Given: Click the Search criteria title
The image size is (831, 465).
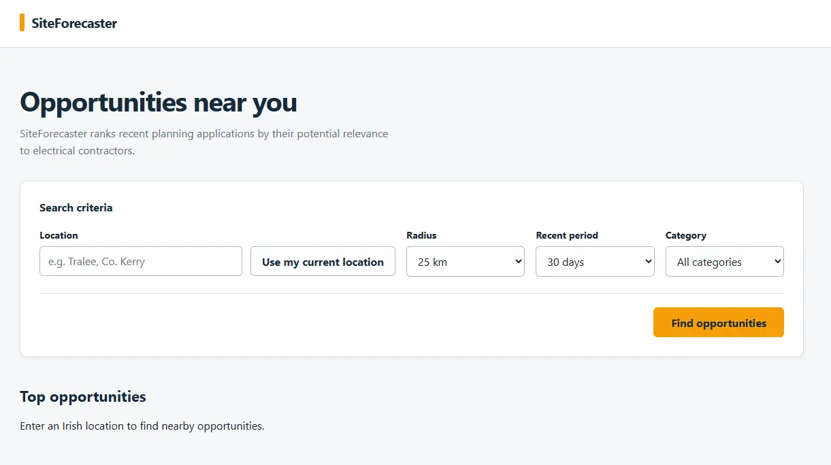Looking at the screenshot, I should pyautogui.click(x=76, y=208).
